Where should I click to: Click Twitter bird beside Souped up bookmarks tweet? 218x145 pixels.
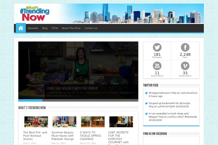tap(146, 103)
